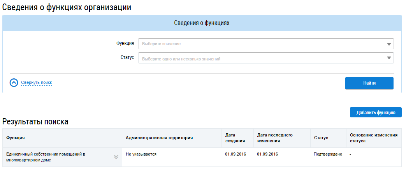Click the Дата последнего изменения column header

pos(275,138)
